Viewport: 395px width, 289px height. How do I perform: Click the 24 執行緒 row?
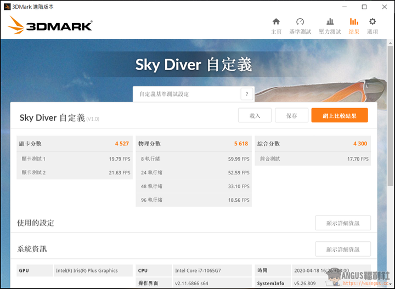coord(194,173)
